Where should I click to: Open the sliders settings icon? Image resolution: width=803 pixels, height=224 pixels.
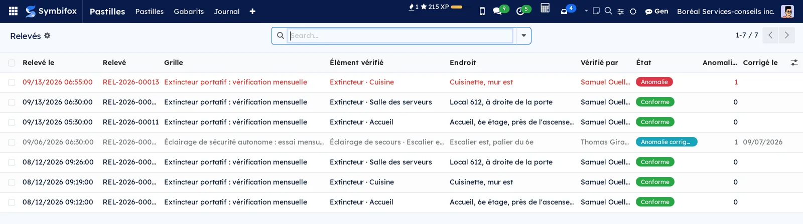[x=621, y=11]
